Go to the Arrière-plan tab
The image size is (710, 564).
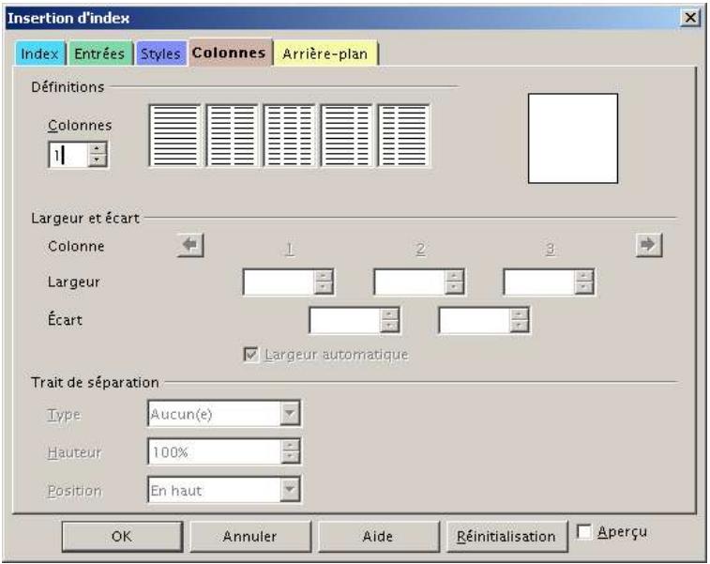pyautogui.click(x=325, y=53)
